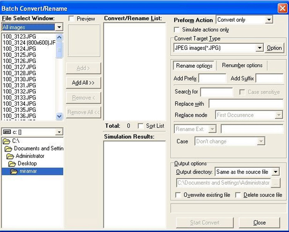Check the Sort List option
Image resolution: width=289 pixels, height=232 pixels.
[140, 126]
